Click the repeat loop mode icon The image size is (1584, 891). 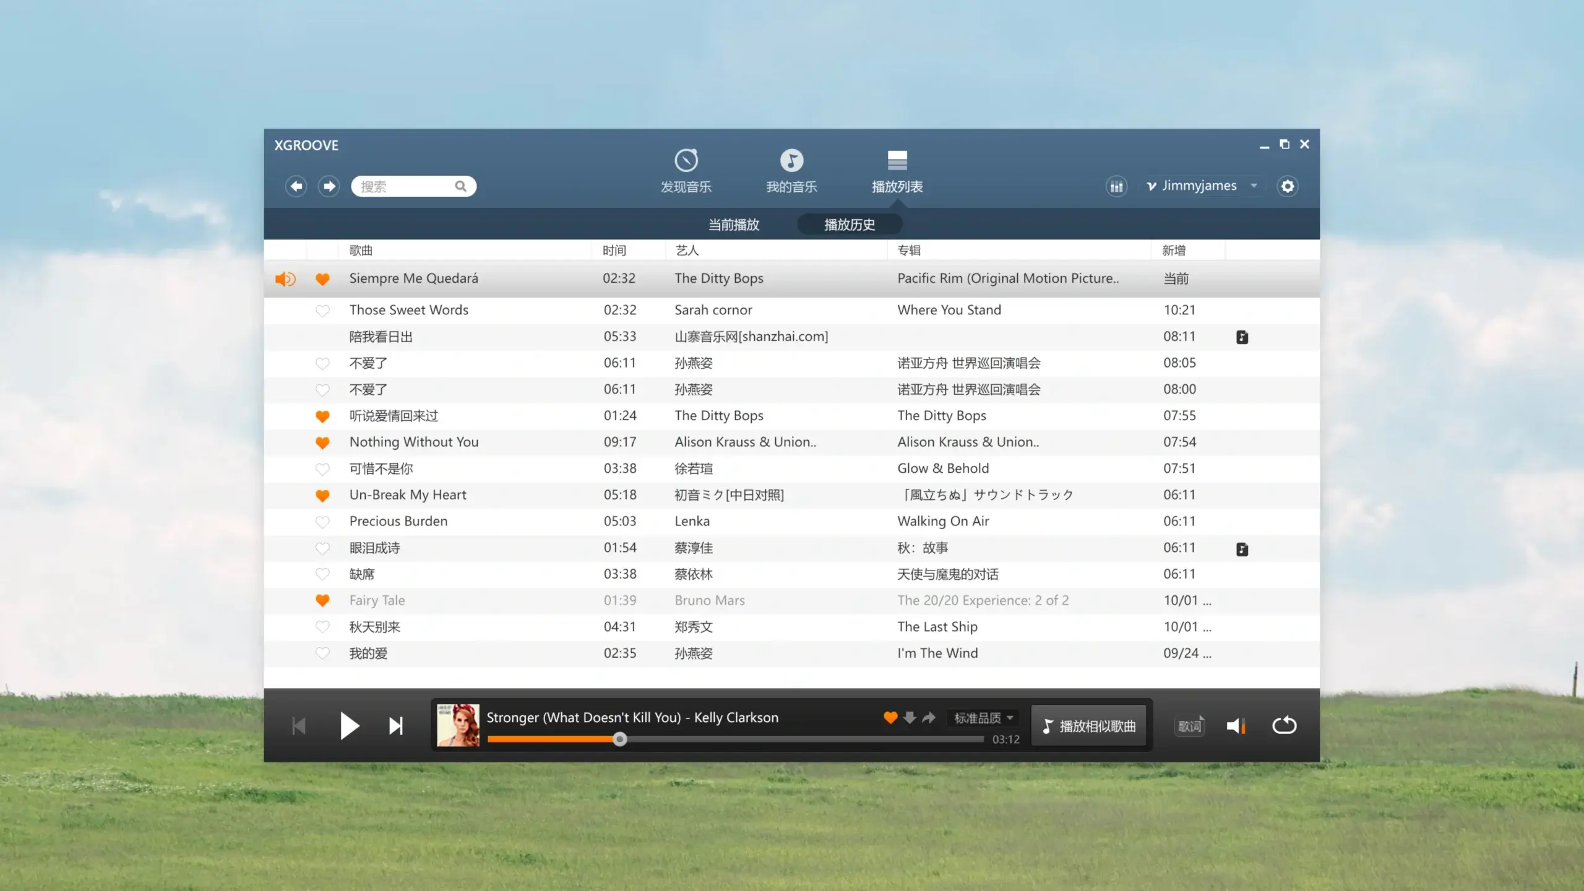1284,725
